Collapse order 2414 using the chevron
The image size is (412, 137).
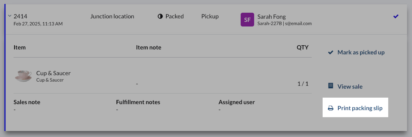click(x=10, y=16)
